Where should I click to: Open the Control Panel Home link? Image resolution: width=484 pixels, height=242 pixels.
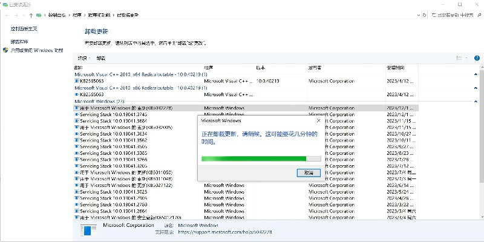24,28
